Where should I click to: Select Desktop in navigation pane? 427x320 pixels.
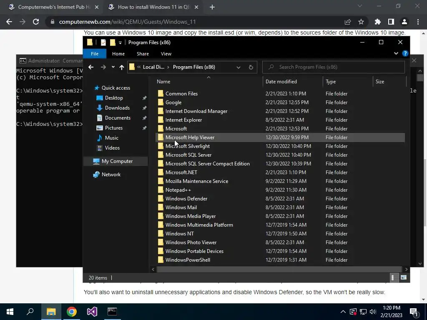pyautogui.click(x=114, y=98)
